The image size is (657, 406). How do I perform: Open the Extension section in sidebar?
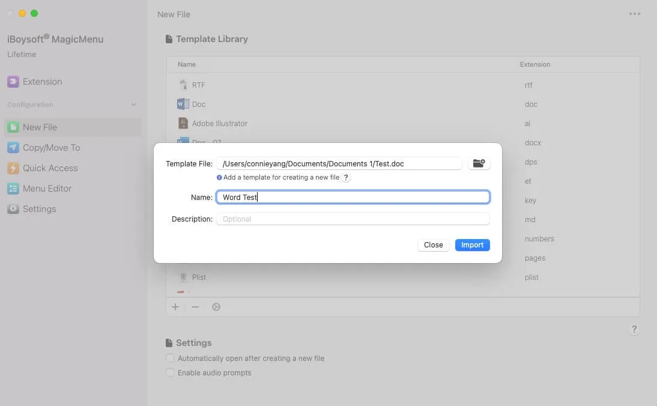click(x=42, y=82)
